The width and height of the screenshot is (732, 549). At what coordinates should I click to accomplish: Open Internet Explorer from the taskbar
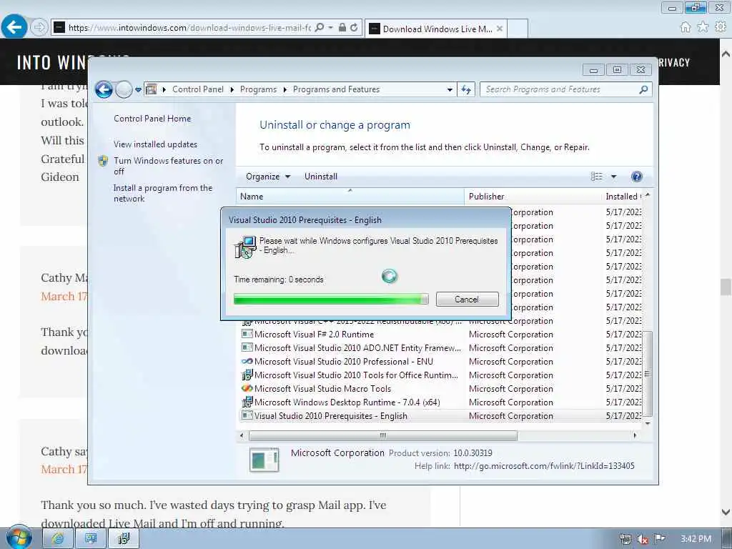[58, 538]
